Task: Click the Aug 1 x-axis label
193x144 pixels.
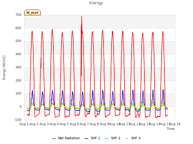Action: [24, 124]
